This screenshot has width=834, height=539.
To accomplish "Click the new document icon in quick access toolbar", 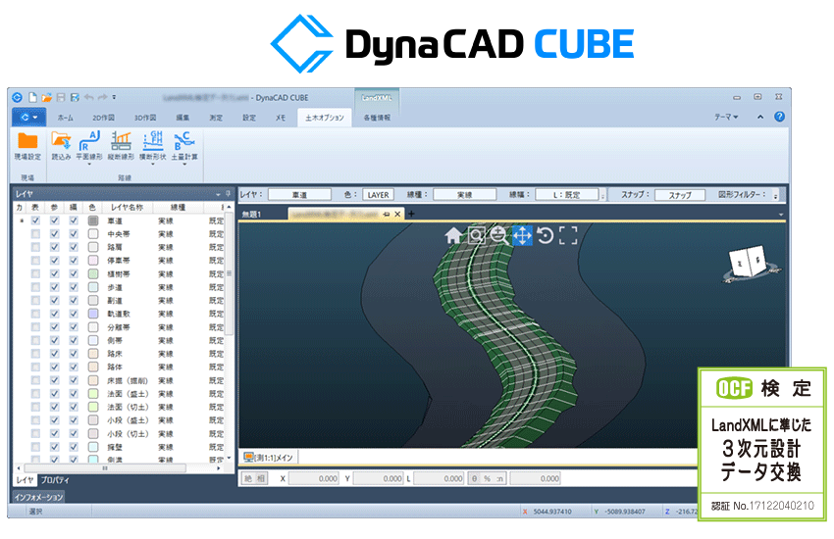I will pyautogui.click(x=33, y=97).
